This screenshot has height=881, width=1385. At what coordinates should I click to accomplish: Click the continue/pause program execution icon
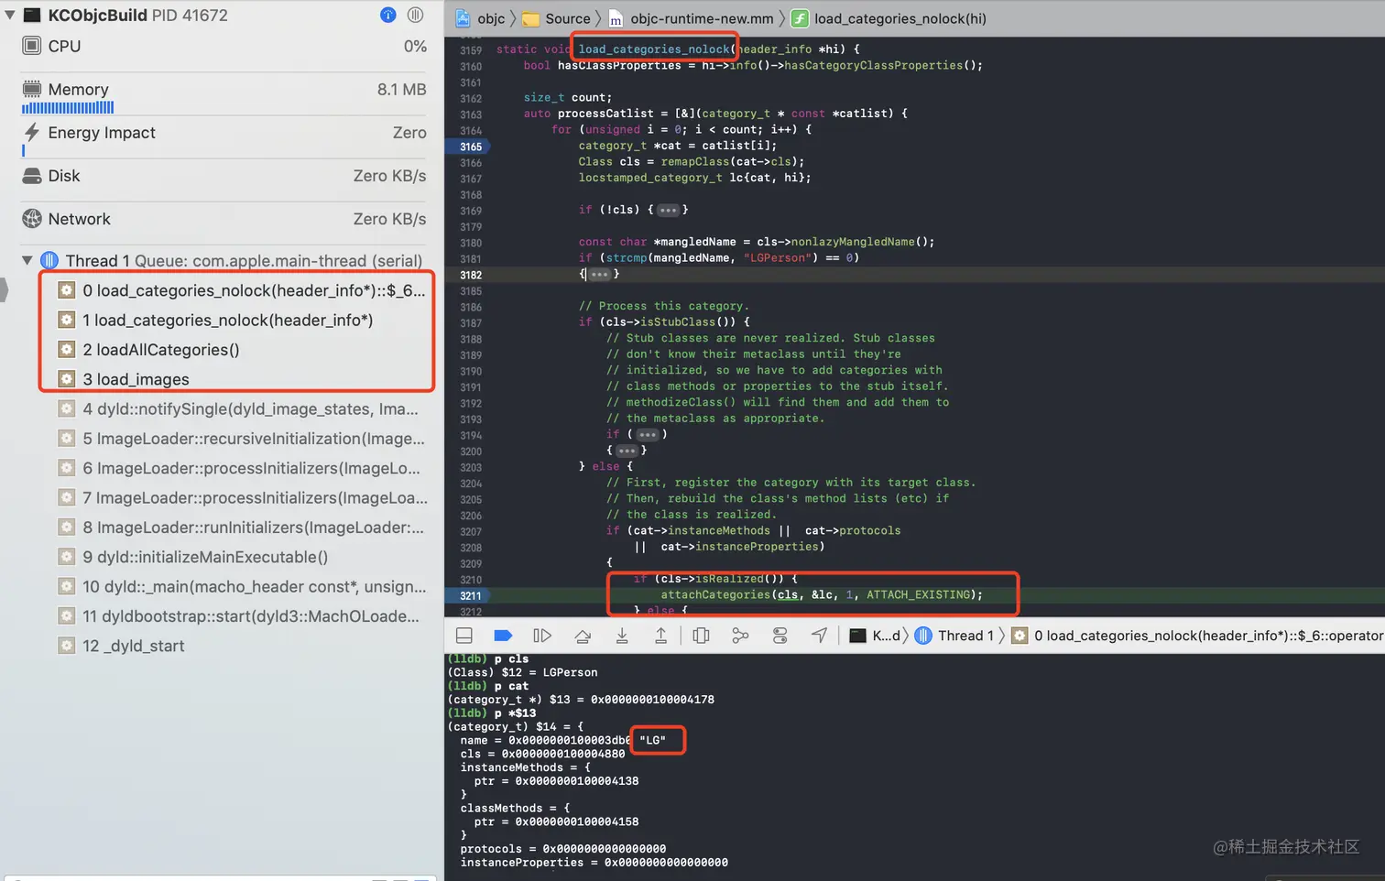point(542,636)
